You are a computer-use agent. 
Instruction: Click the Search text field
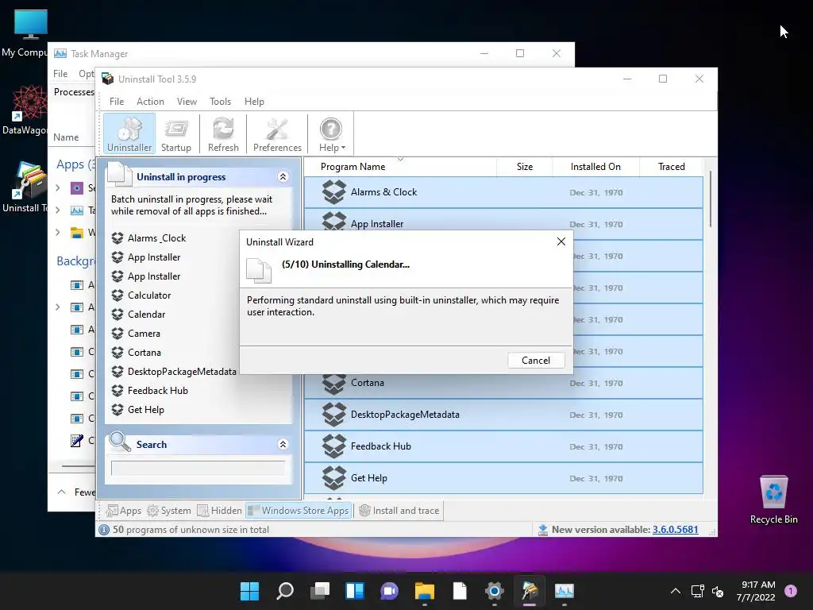(198, 468)
